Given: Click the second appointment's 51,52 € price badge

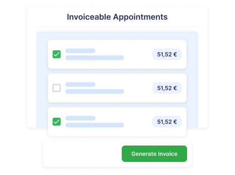Looking at the screenshot, I should [x=167, y=88].
